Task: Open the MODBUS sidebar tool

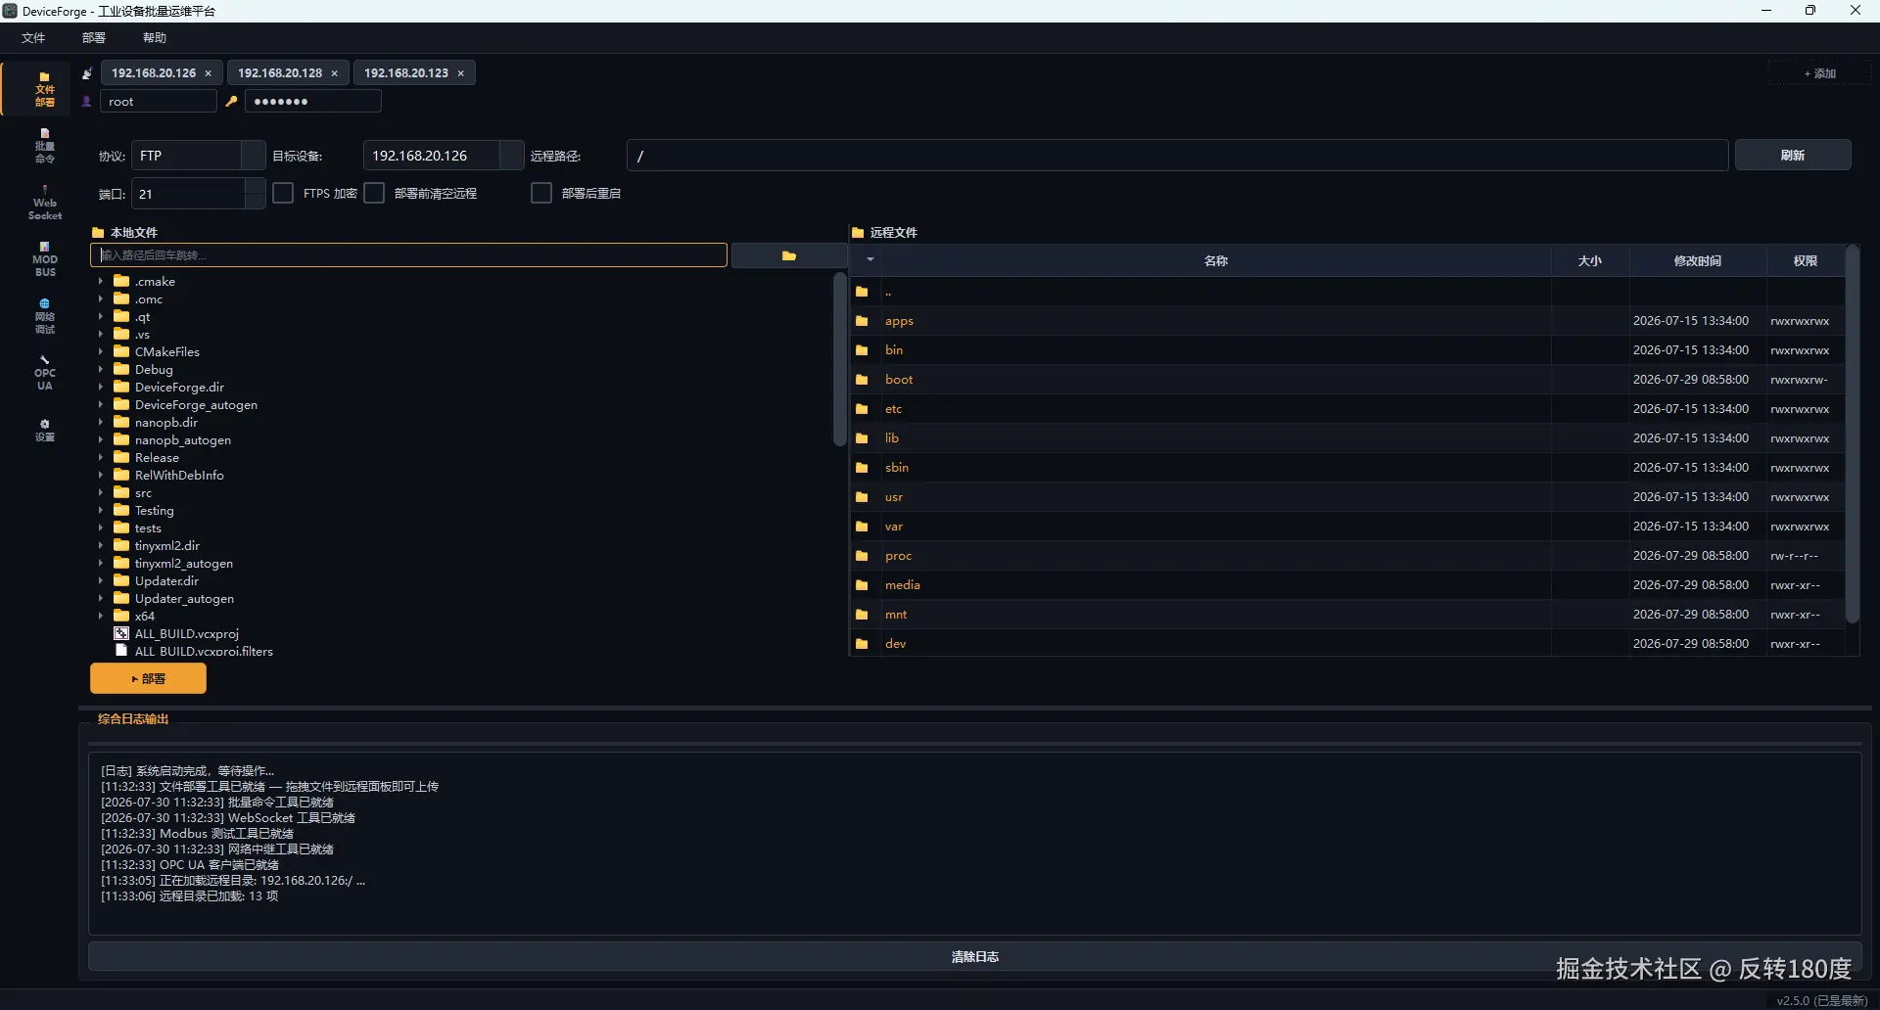Action: tap(44, 259)
